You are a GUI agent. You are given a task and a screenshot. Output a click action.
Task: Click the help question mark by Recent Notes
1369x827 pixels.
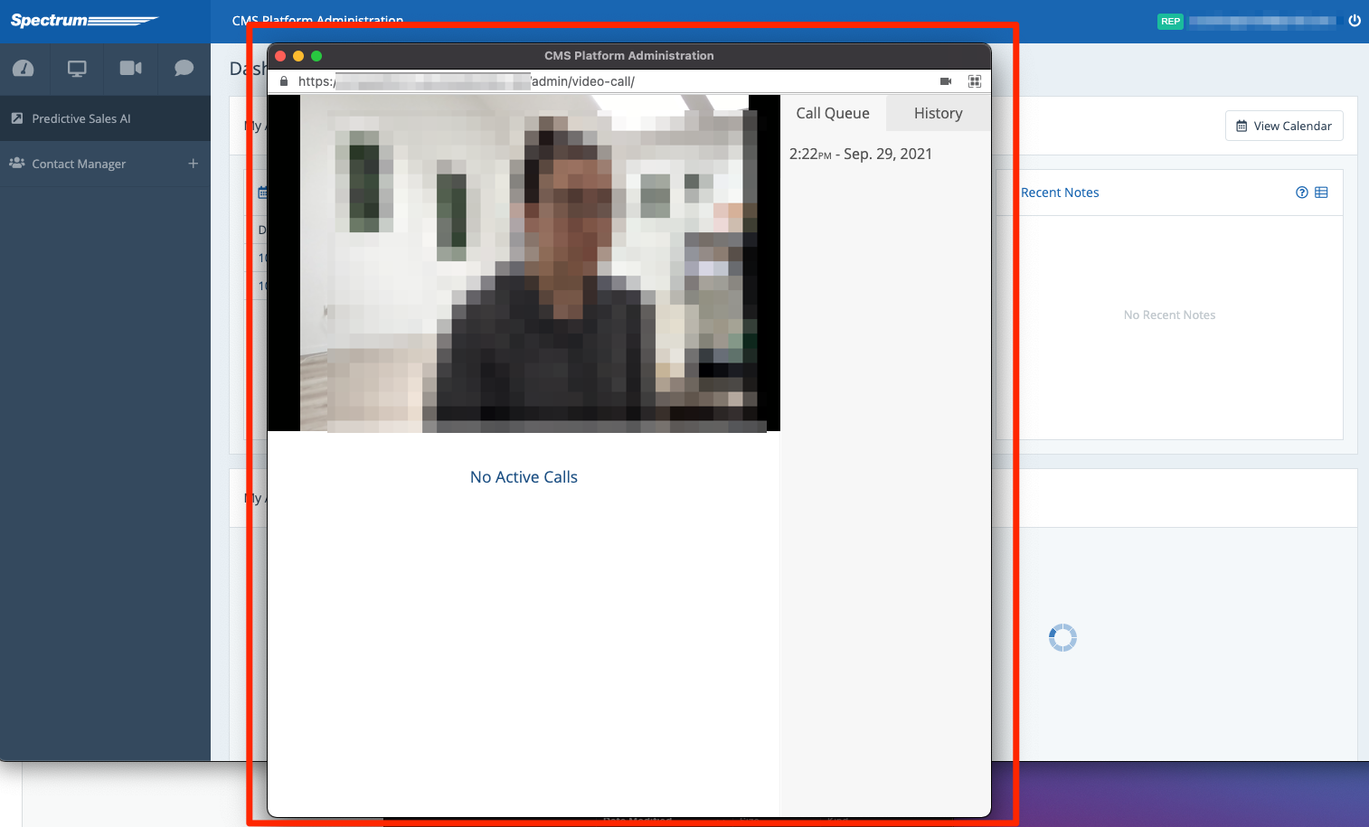click(1301, 193)
